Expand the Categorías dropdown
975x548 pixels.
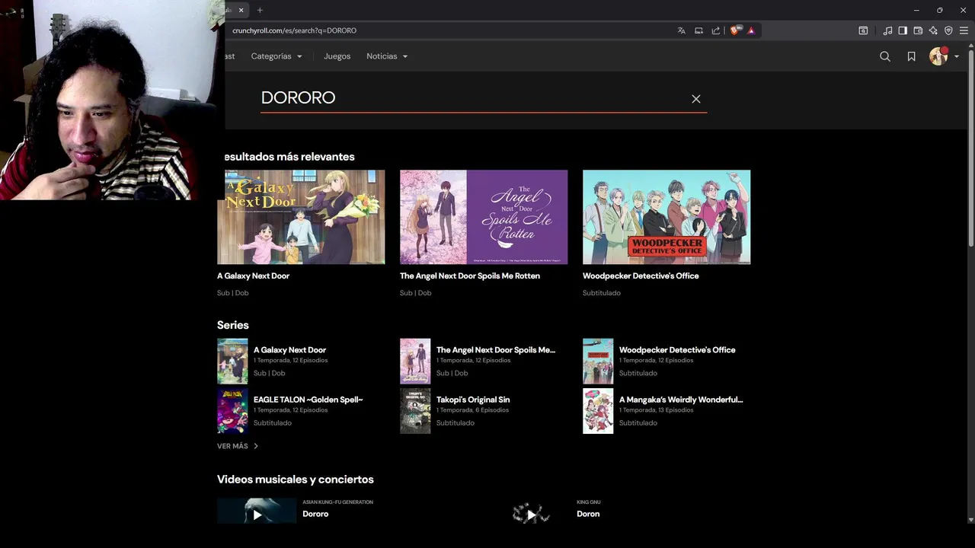(x=277, y=56)
